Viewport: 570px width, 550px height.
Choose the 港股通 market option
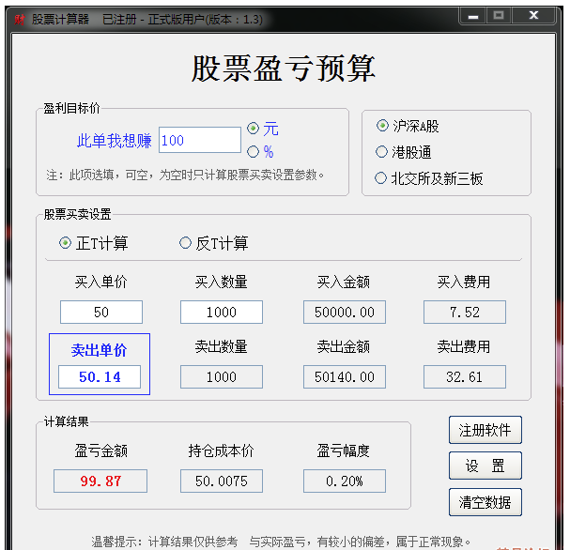(382, 152)
